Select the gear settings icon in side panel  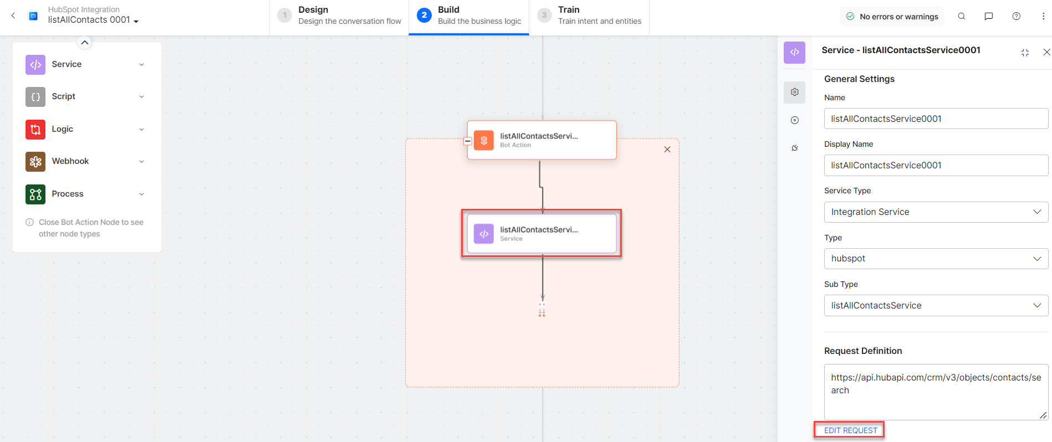794,92
